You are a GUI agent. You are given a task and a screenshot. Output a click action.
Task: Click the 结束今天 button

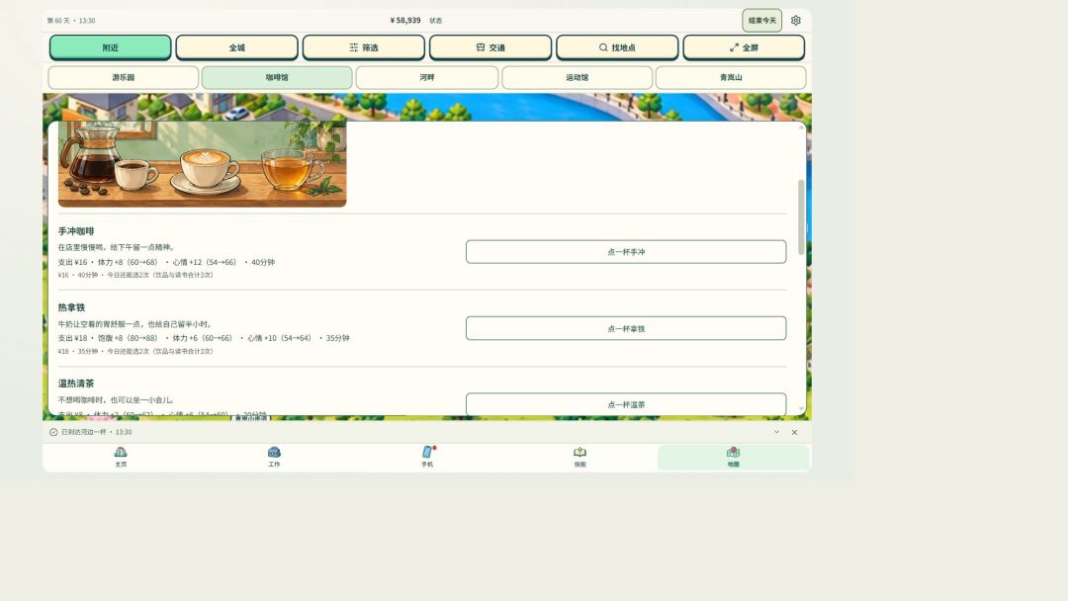click(762, 21)
